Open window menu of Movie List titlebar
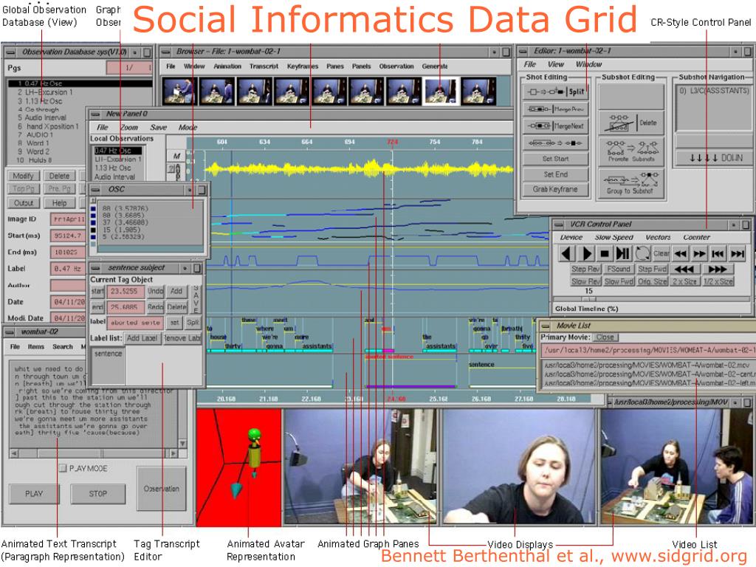 pyautogui.click(x=546, y=326)
